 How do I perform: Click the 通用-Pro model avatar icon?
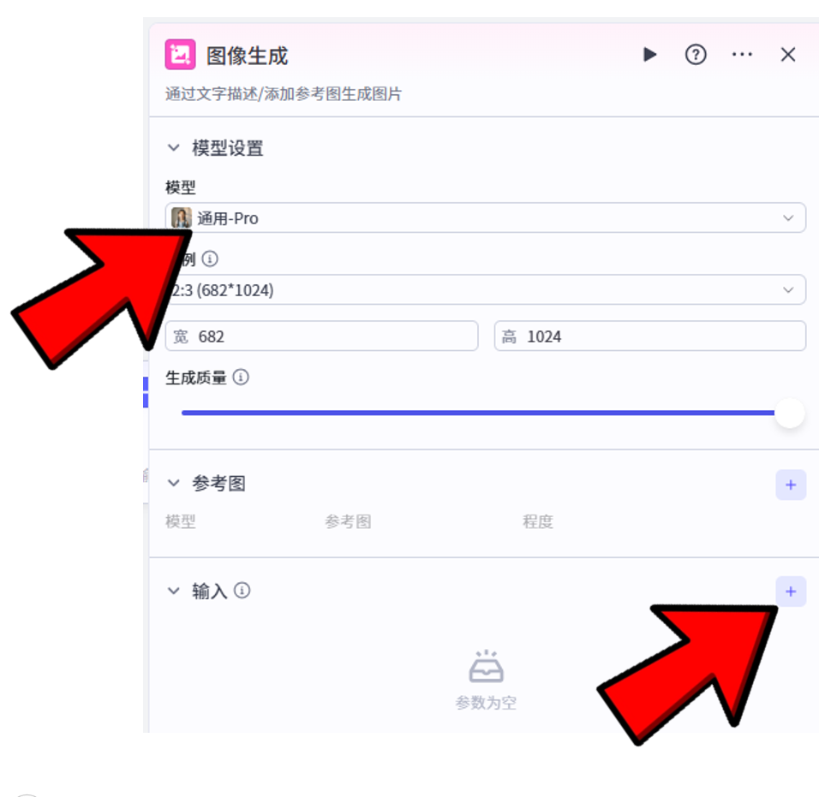click(181, 217)
